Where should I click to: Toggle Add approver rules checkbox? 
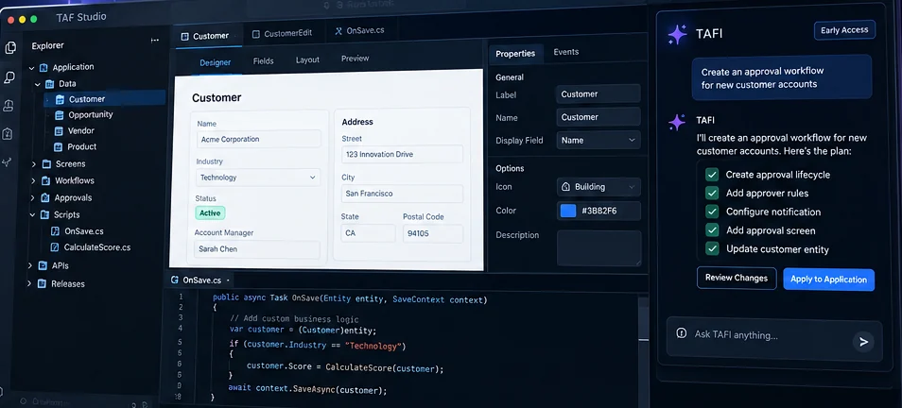tap(712, 193)
